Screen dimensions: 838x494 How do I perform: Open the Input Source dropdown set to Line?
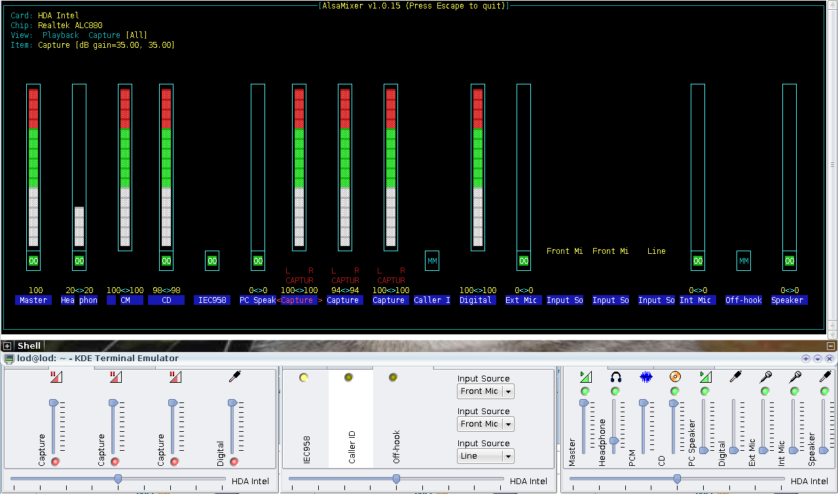tap(485, 456)
